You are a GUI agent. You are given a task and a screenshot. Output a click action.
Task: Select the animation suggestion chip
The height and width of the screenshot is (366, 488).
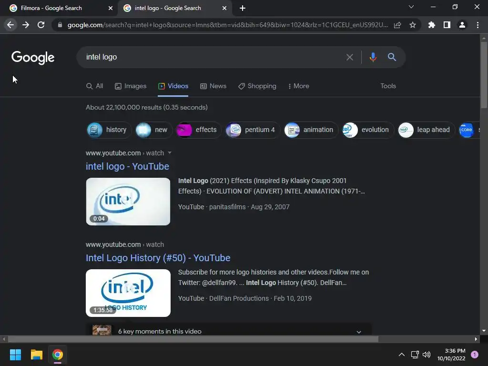(311, 130)
